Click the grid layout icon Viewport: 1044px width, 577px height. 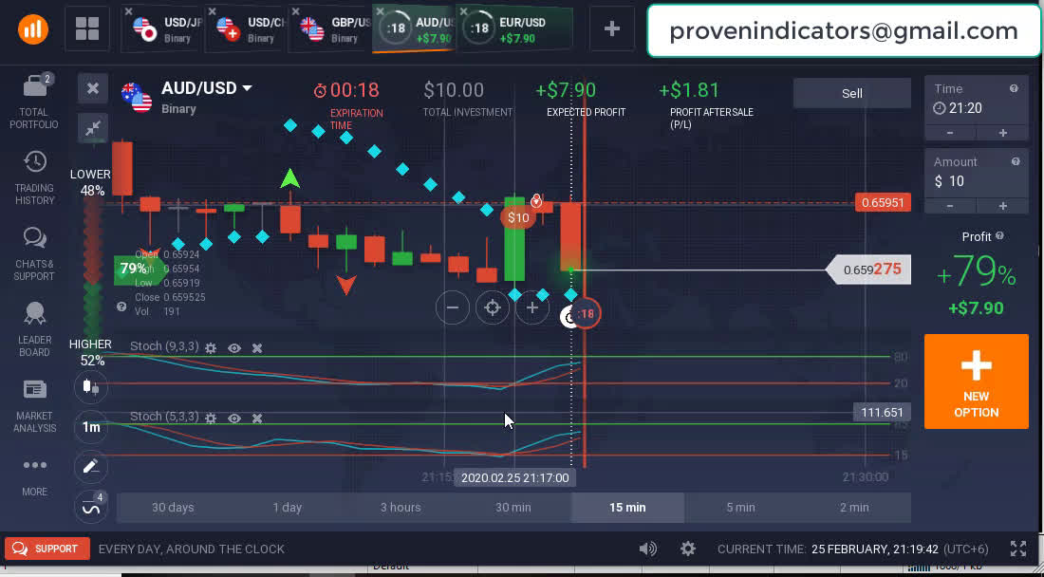[x=86, y=29]
